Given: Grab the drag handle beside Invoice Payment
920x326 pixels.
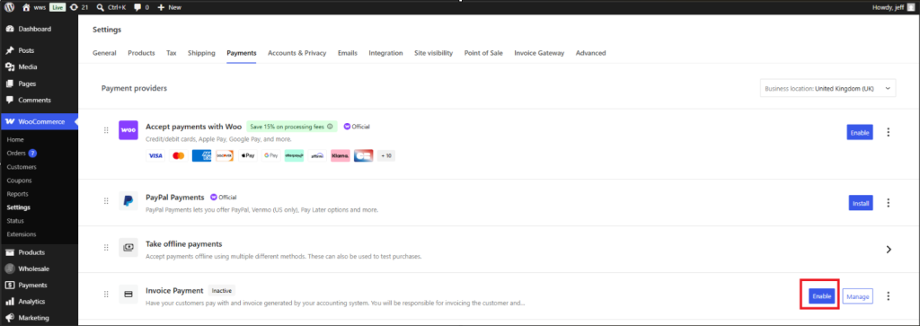Looking at the screenshot, I should [106, 295].
